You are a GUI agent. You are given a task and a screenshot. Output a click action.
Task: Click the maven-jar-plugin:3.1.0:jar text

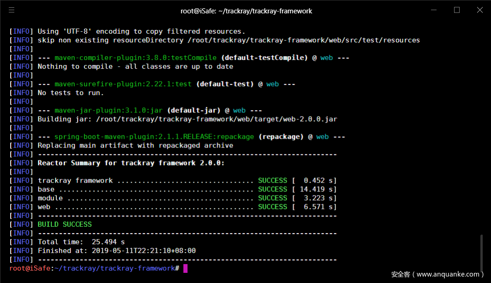pyautogui.click(x=108, y=111)
